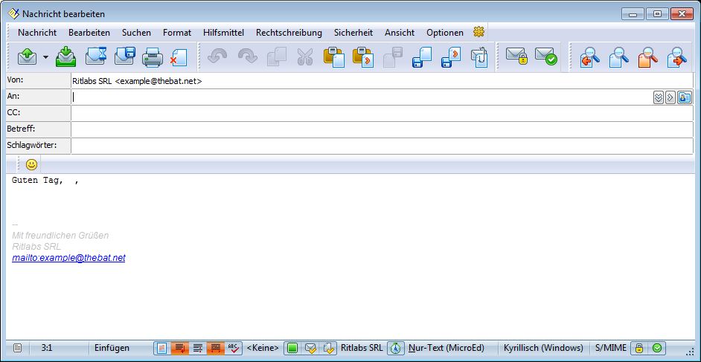This screenshot has height=362, width=701.
Task: Open the Sicherheit menu
Action: pyautogui.click(x=353, y=33)
